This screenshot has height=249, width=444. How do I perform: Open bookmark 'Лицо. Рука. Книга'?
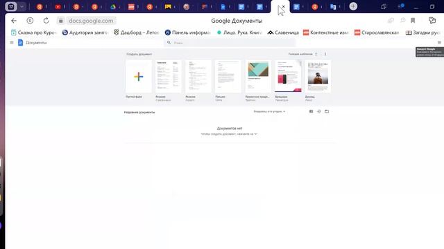point(239,33)
